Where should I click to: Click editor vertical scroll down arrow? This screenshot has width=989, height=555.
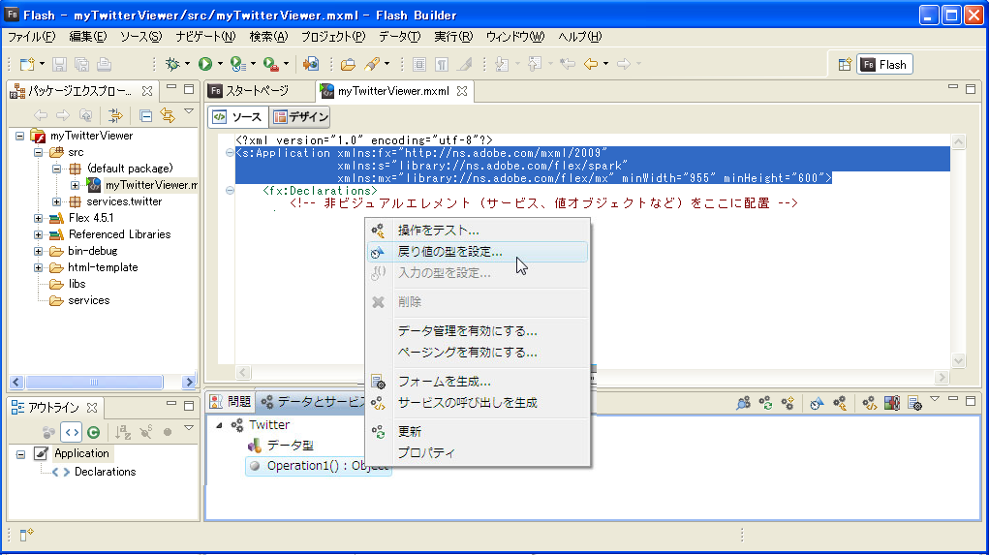pos(958,360)
